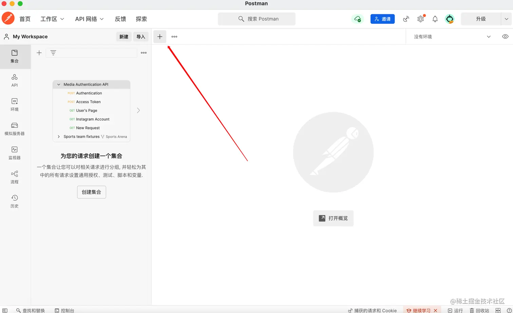The image size is (513, 313).
Task: Click the cloud sync status icon
Action: coord(358,19)
